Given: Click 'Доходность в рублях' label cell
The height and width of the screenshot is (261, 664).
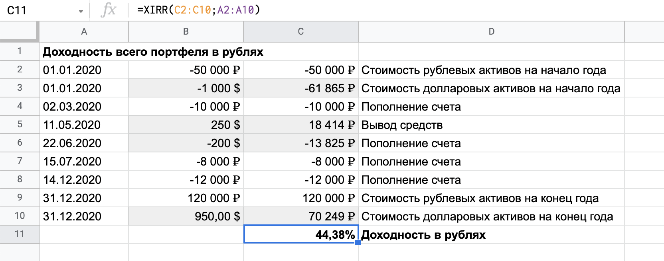Looking at the screenshot, I should (x=492, y=235).
